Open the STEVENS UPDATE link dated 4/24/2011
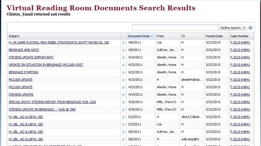The image size is (261, 146). click(x=21, y=94)
